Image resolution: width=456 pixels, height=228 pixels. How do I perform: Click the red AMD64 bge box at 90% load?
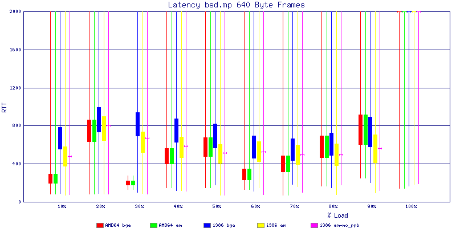click(x=361, y=130)
